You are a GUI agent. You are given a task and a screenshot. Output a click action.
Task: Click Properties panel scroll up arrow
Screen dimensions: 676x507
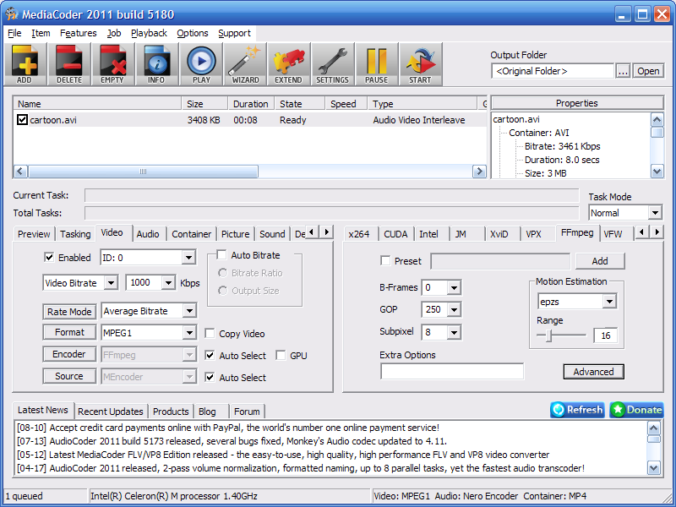[x=657, y=119]
